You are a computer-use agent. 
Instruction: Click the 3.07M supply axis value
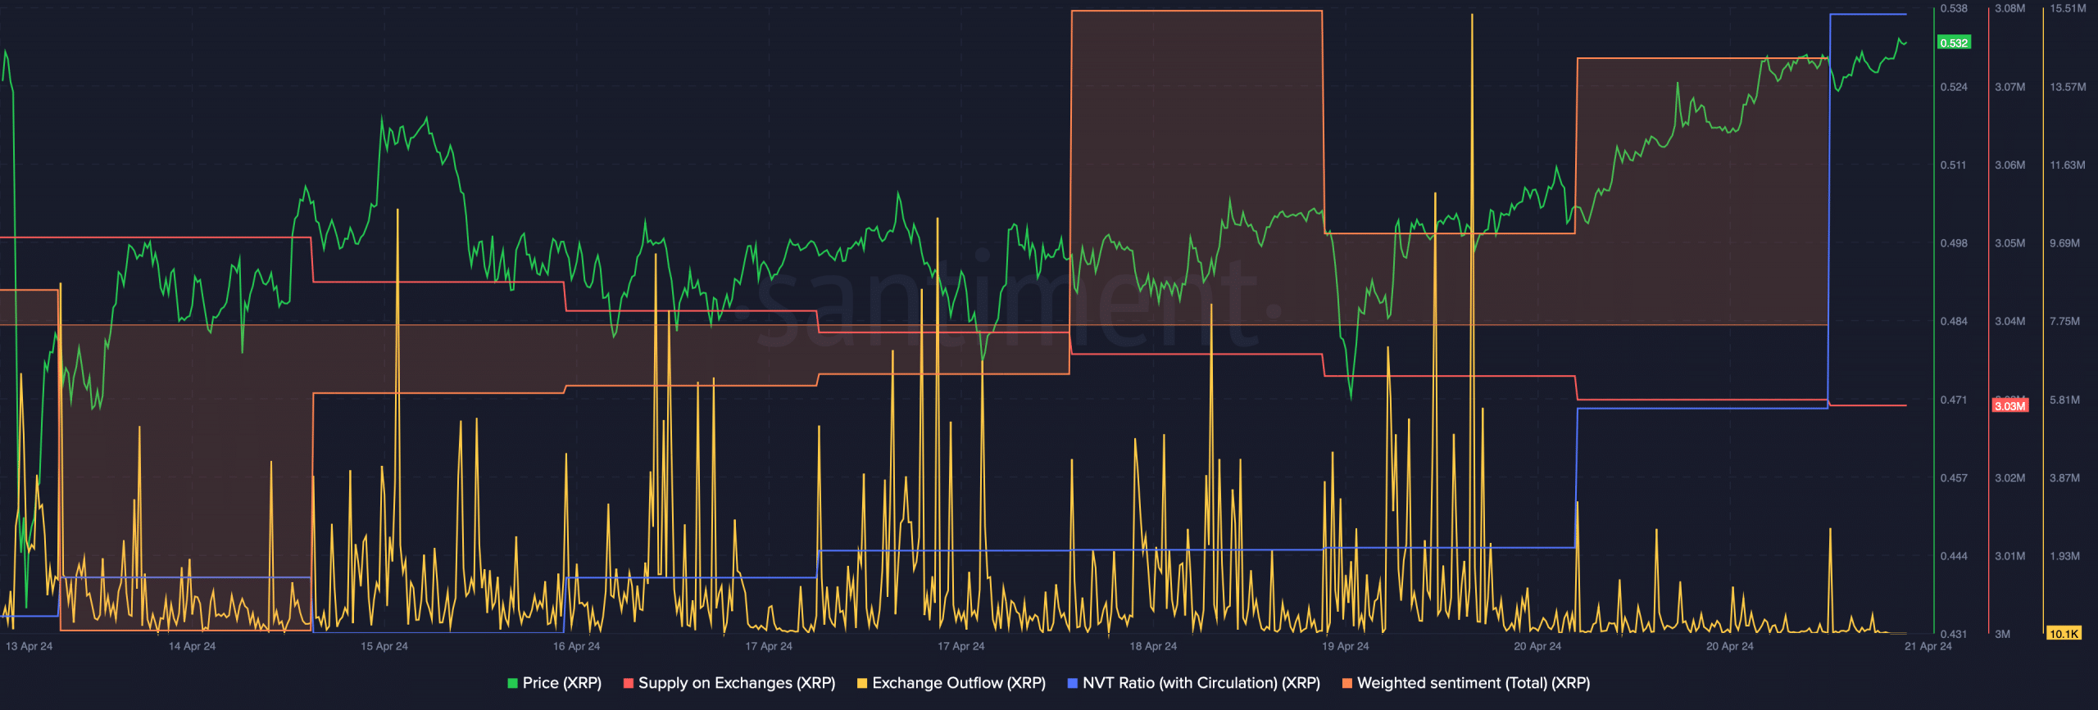tap(2010, 87)
